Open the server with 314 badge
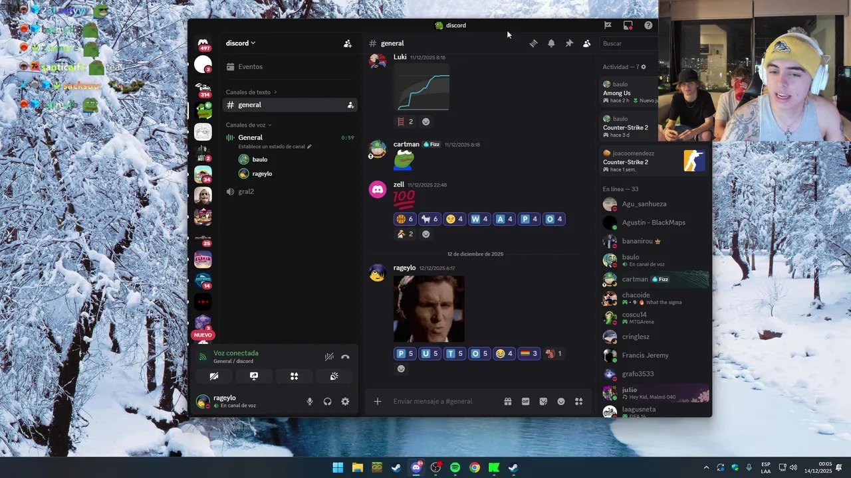851x478 pixels. point(203,88)
